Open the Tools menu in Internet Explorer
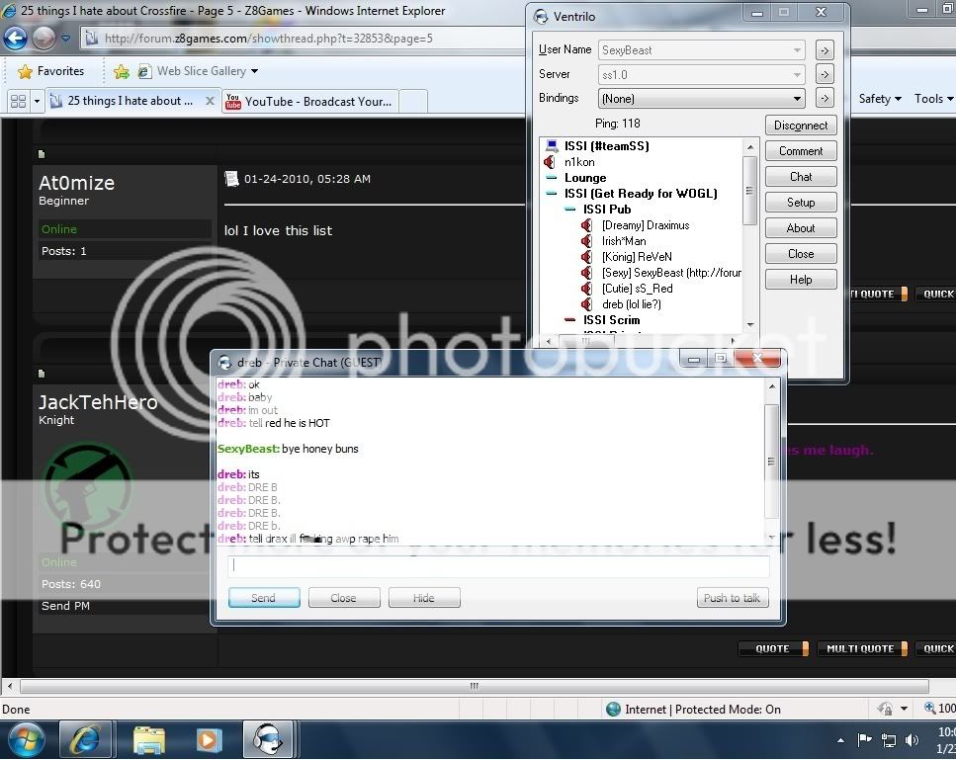The image size is (956, 760). point(933,99)
